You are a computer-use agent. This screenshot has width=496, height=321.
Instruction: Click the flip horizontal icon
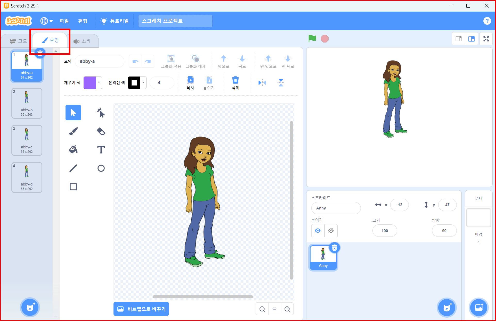[262, 83]
